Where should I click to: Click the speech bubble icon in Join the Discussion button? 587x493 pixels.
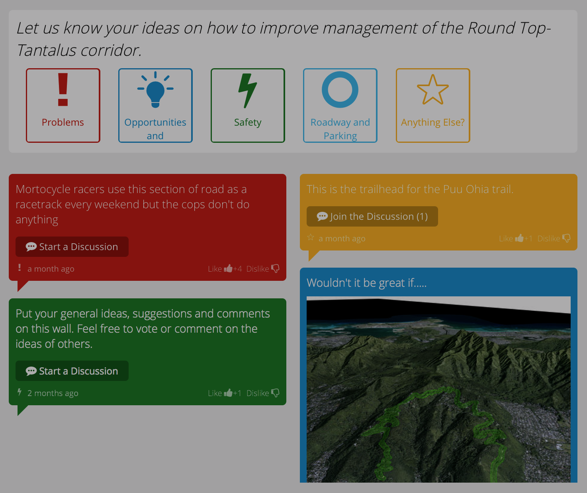[x=322, y=216]
